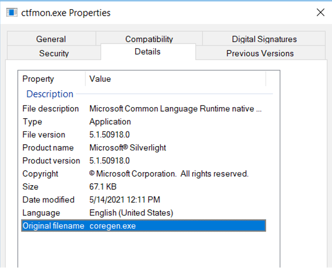Select the File version row
The image size is (332, 268).
[44, 135]
